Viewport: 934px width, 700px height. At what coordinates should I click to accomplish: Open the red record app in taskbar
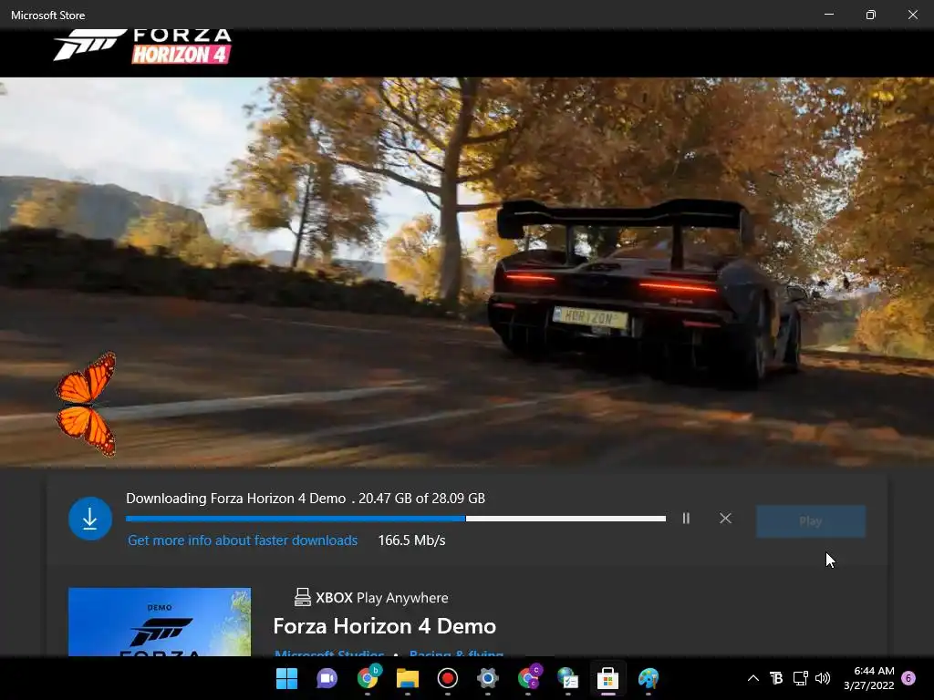click(447, 678)
